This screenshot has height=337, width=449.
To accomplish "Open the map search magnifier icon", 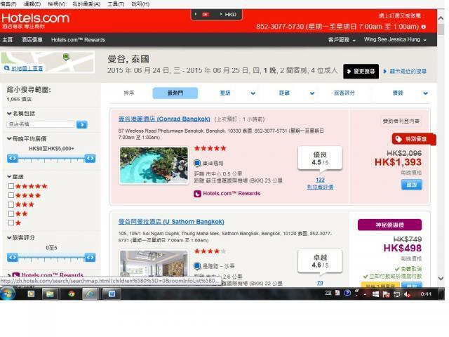I will tap(6, 68).
